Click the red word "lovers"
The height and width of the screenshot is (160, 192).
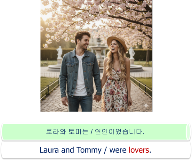(139, 150)
